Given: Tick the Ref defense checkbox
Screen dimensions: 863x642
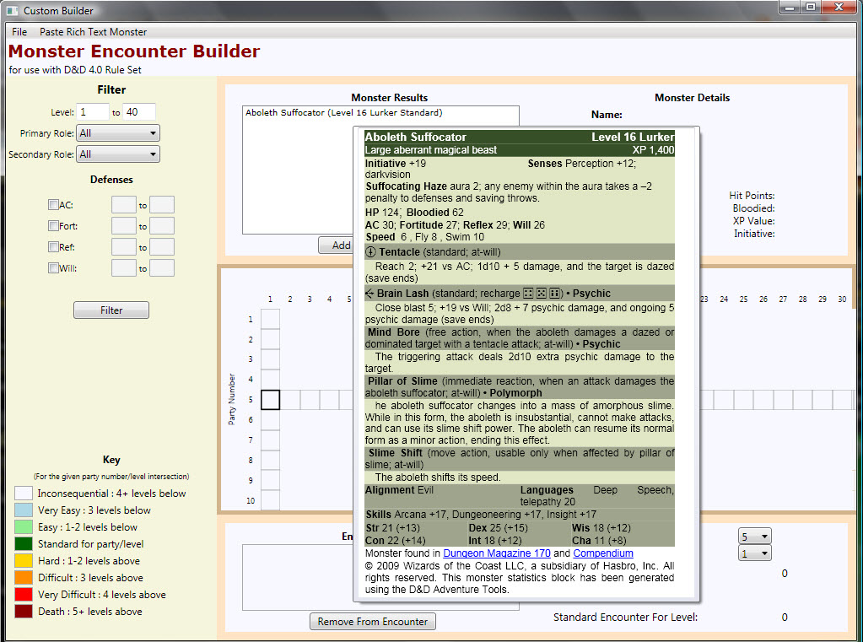Looking at the screenshot, I should pos(53,246).
